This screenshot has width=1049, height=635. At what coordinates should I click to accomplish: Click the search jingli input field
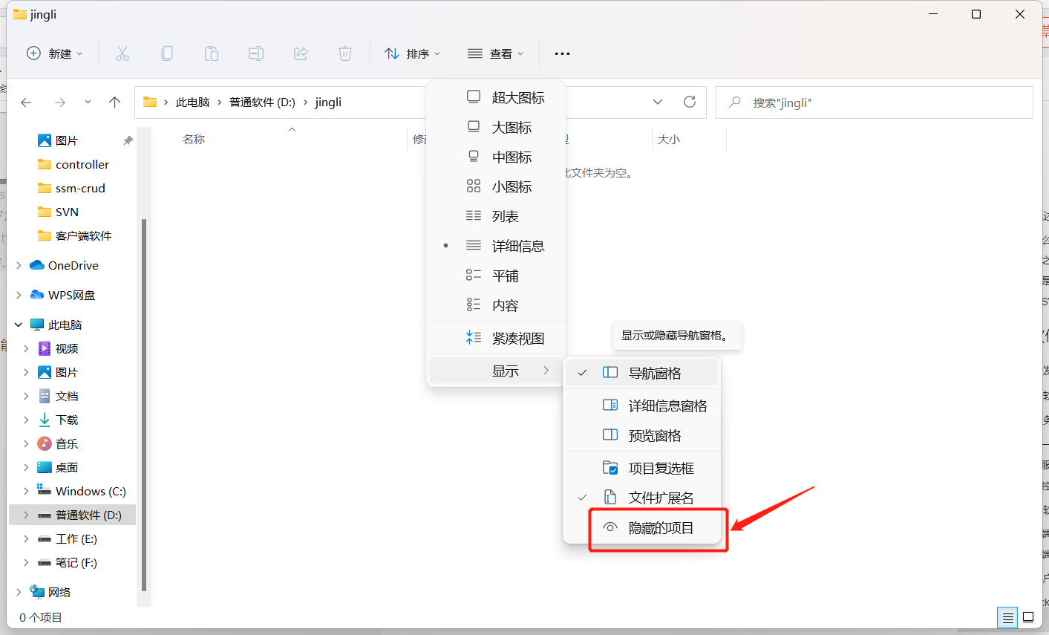coord(874,102)
